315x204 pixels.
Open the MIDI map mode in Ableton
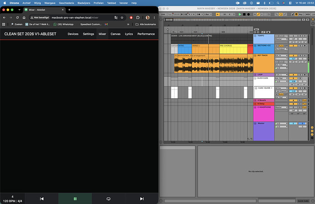pos(308,15)
